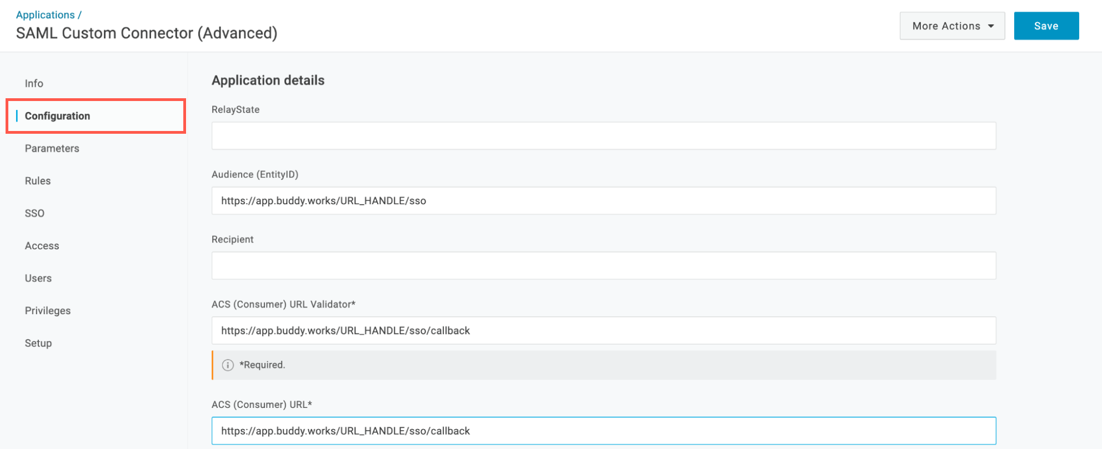Click the More Actions caret arrow
The width and height of the screenshot is (1102, 449).
pyautogui.click(x=991, y=26)
